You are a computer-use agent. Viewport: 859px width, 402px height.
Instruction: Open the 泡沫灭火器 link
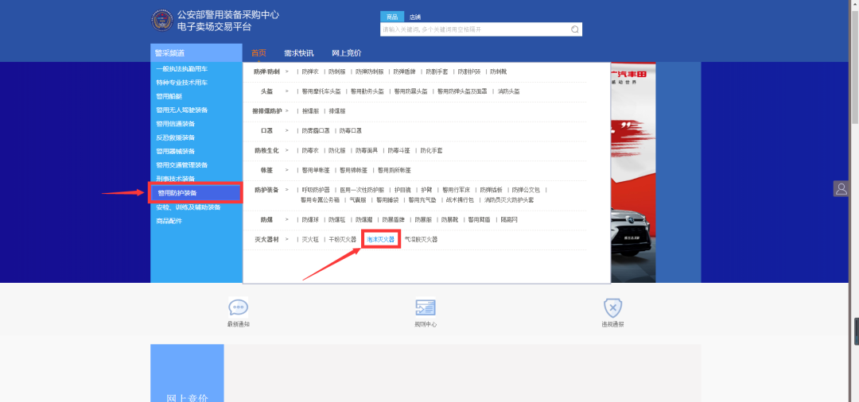tap(381, 240)
